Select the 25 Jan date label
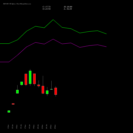 coord(51,127)
